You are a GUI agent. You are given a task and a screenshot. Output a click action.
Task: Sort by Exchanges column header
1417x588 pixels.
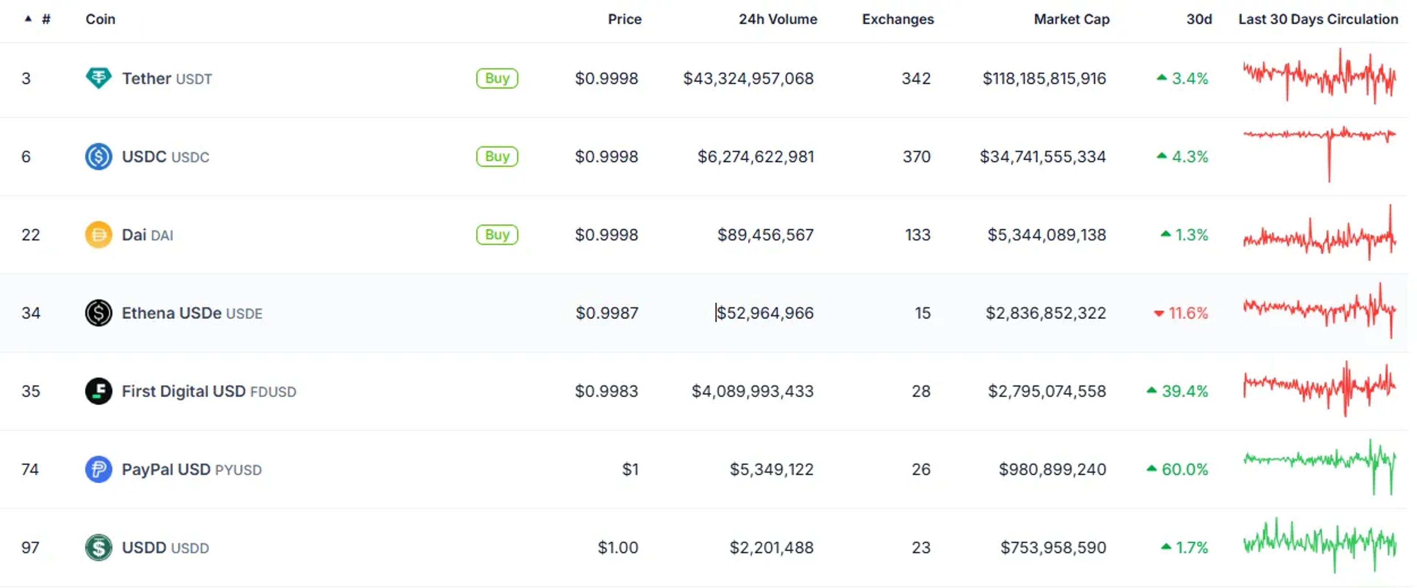(898, 19)
